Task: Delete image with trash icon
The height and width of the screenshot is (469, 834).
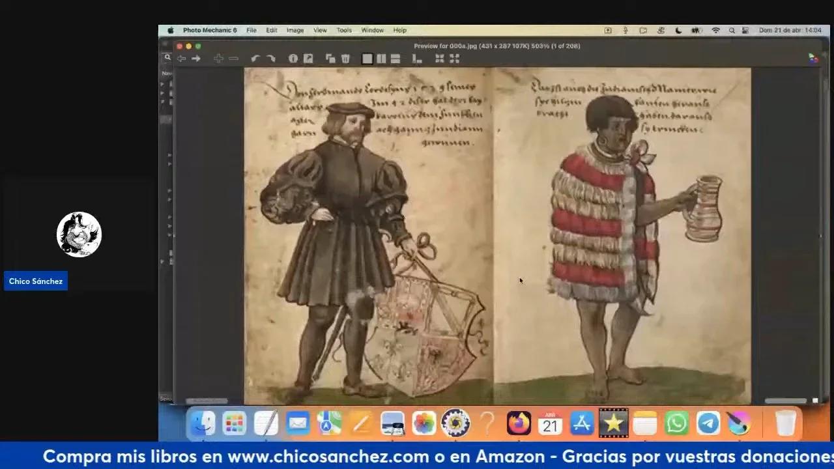Action: pos(345,59)
